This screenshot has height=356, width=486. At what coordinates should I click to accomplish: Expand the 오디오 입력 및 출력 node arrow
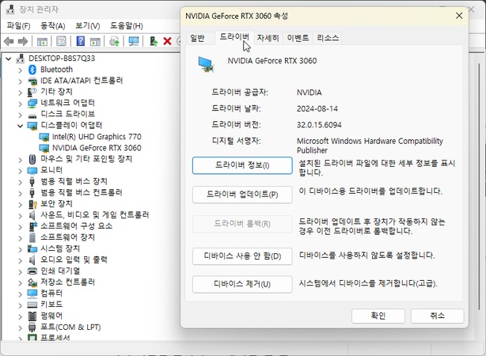click(x=20, y=260)
